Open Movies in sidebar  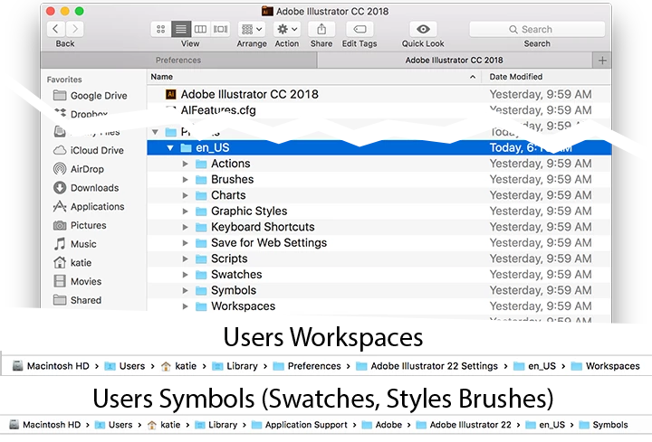(x=77, y=281)
